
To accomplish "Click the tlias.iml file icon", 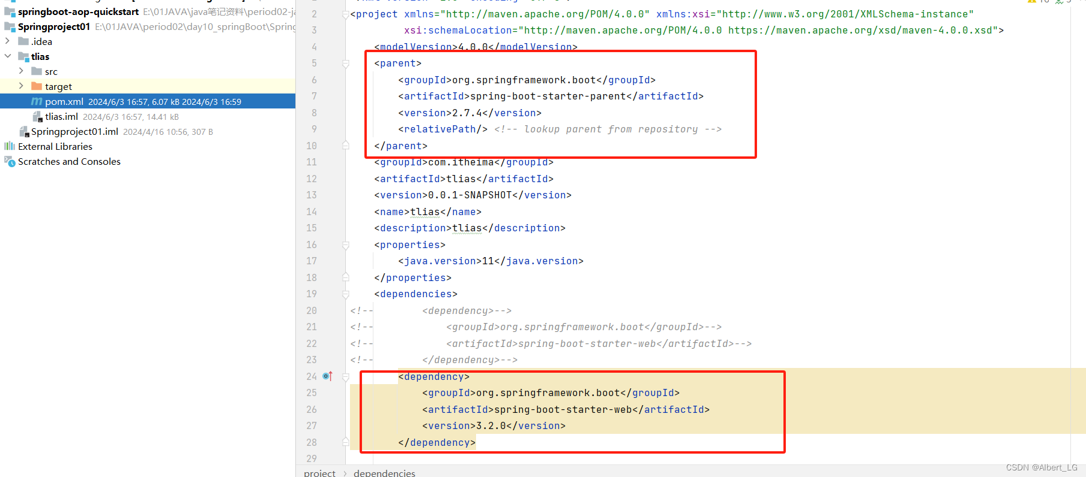I will (37, 116).
